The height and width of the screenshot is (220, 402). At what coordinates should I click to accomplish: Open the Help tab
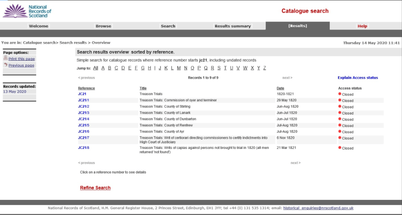click(362, 26)
